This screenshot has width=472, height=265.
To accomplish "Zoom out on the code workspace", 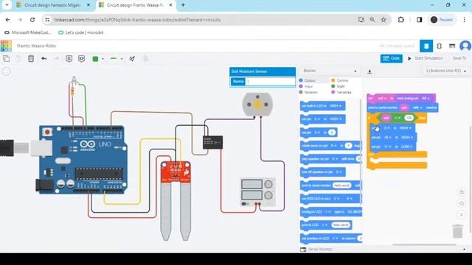I will pos(461,204).
